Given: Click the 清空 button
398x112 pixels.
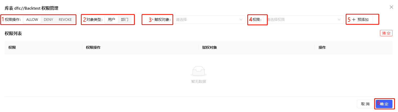Looking at the screenshot, I should click(x=386, y=33).
